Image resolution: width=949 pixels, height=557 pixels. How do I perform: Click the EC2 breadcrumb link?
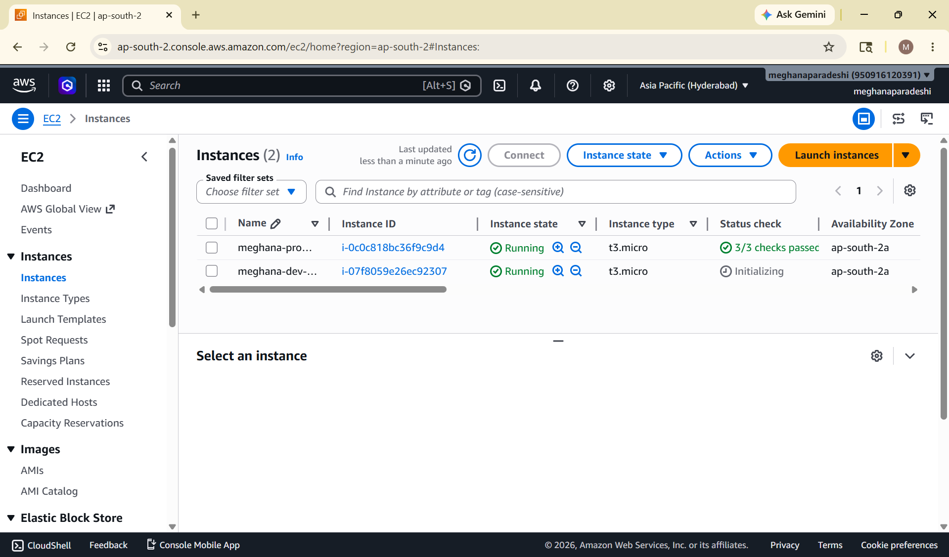point(52,119)
